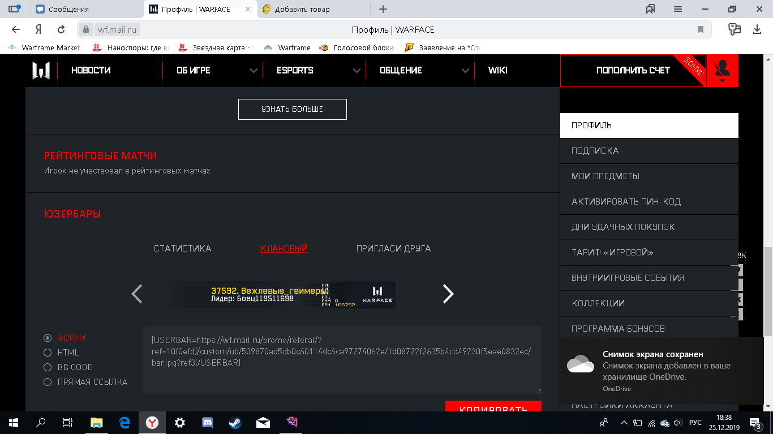Open the Windows notification center icon
773x434 pixels.
(x=755, y=423)
